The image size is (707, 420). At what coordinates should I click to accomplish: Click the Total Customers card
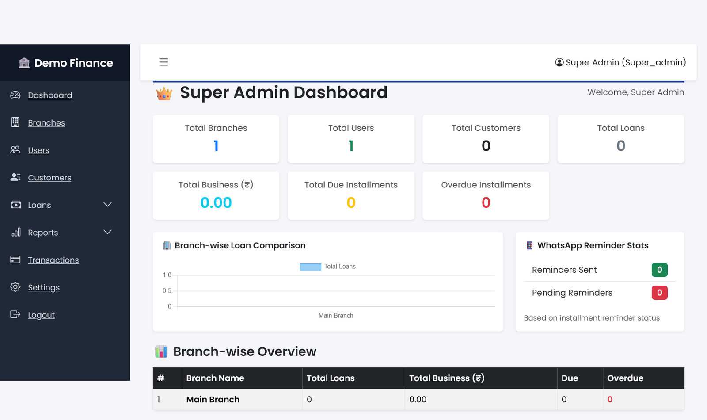[486, 139]
